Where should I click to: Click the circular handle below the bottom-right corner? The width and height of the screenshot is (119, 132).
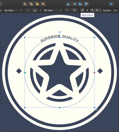pyautogui.click(x=96, y=109)
